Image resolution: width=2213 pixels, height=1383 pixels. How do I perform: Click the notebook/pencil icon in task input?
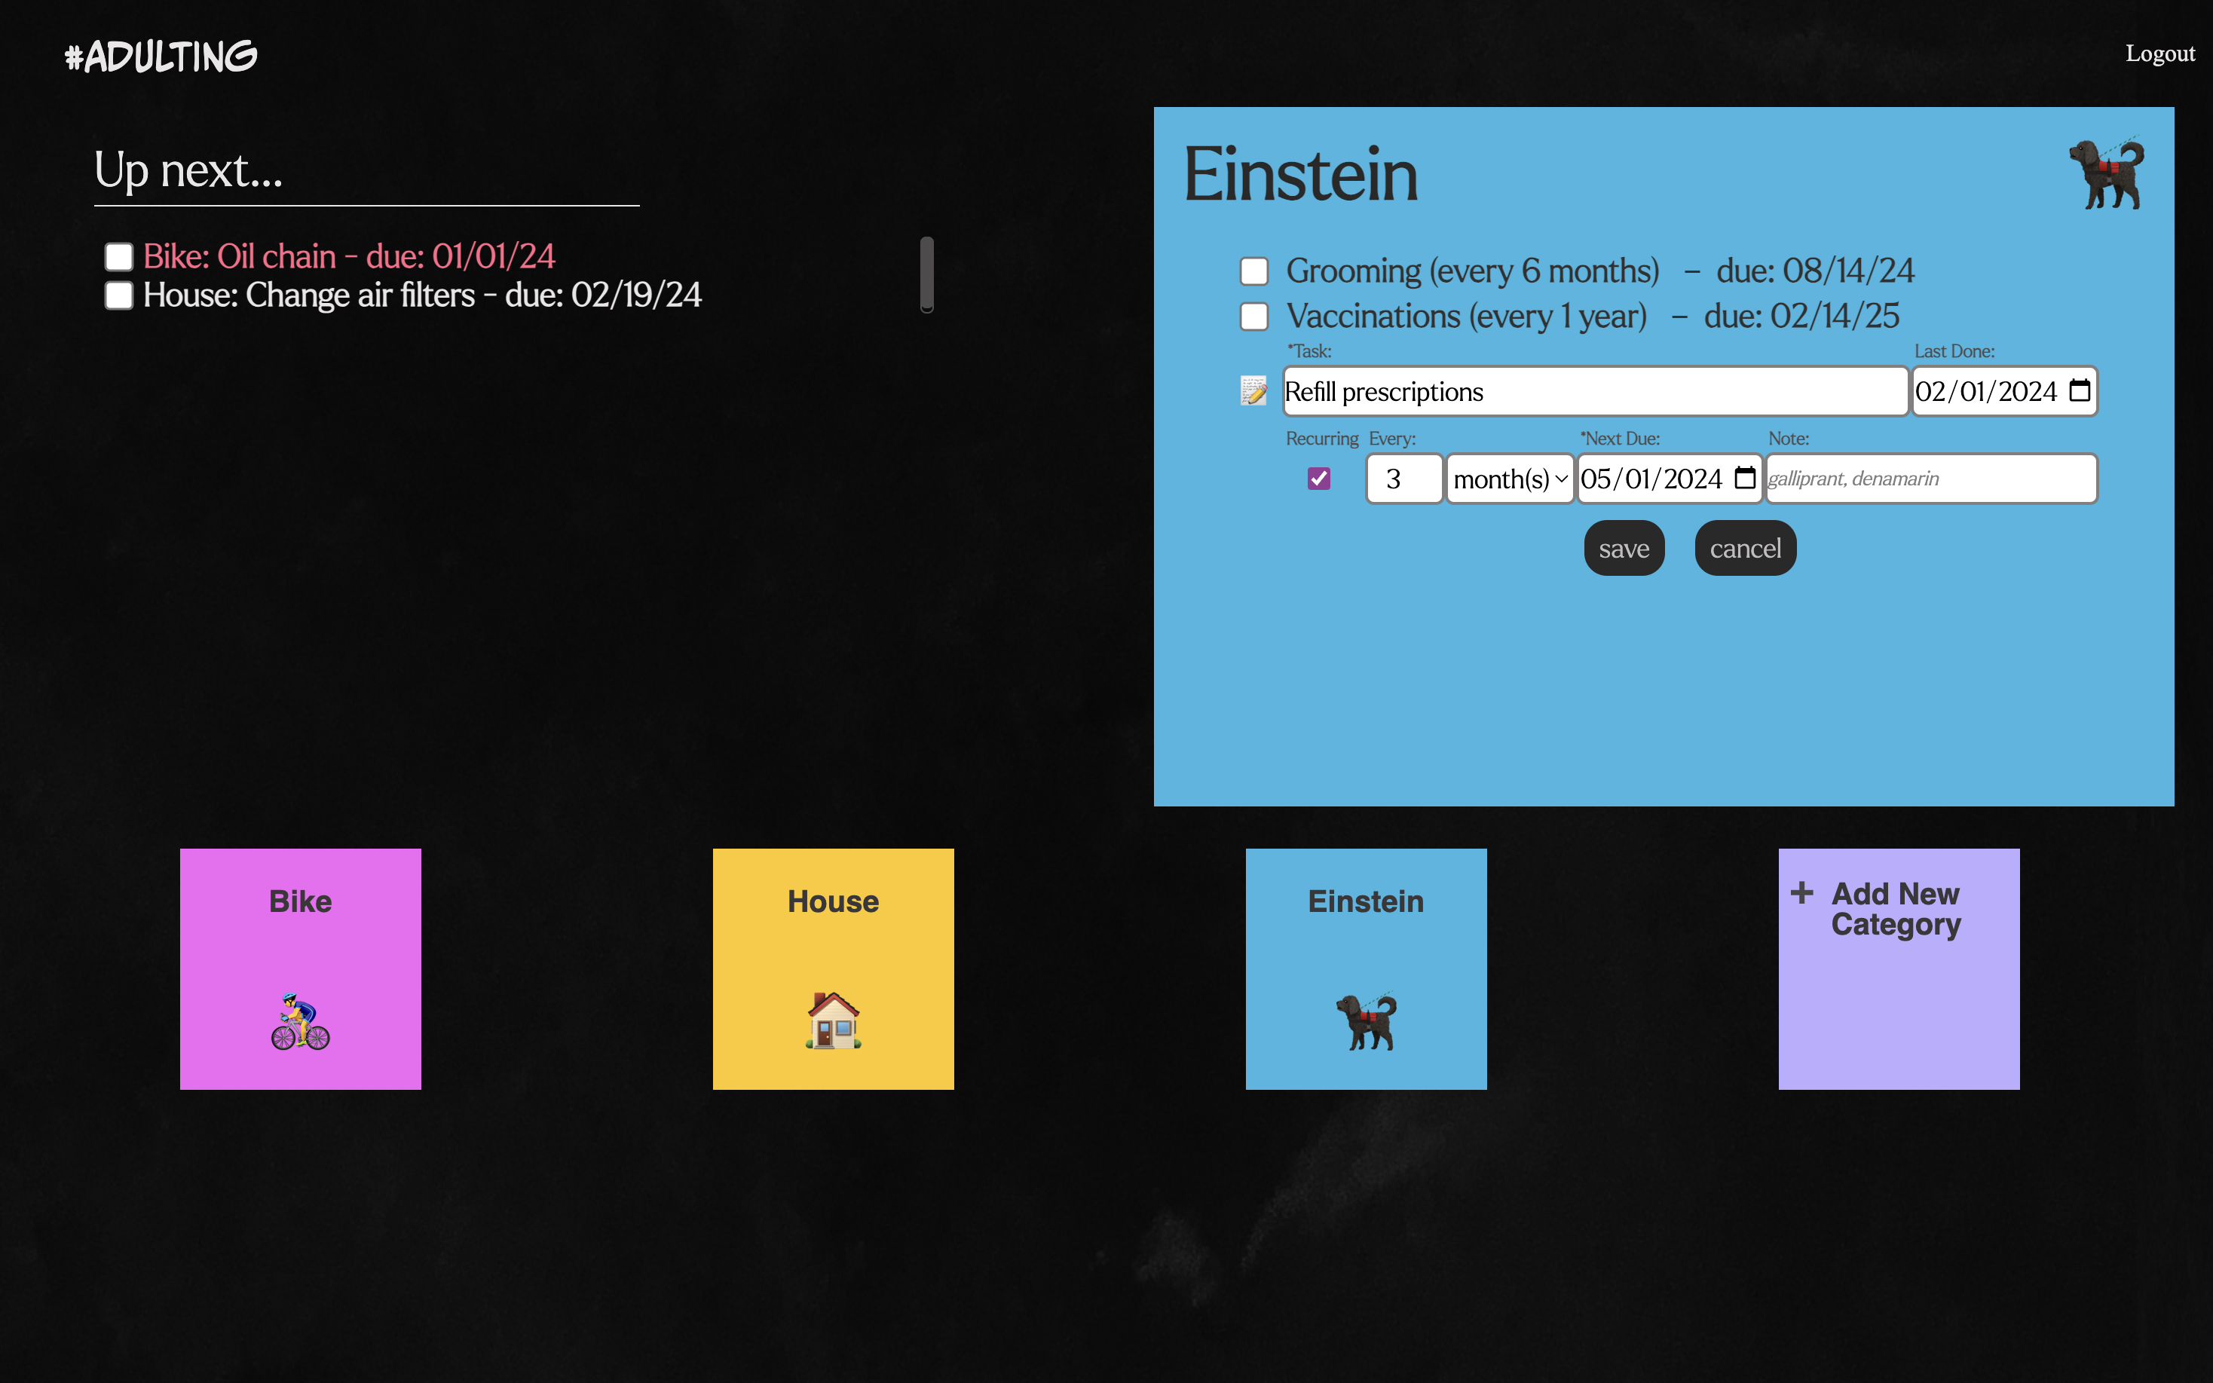[1256, 392]
